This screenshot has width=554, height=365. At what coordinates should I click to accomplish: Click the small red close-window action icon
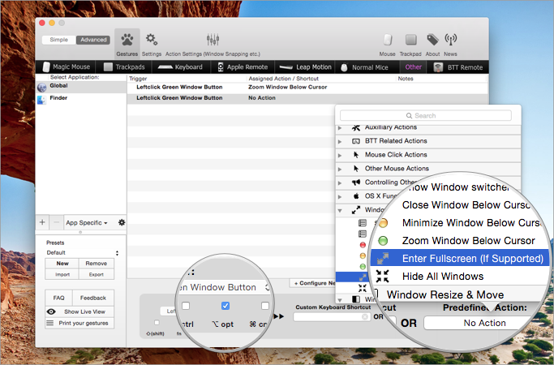tap(363, 244)
